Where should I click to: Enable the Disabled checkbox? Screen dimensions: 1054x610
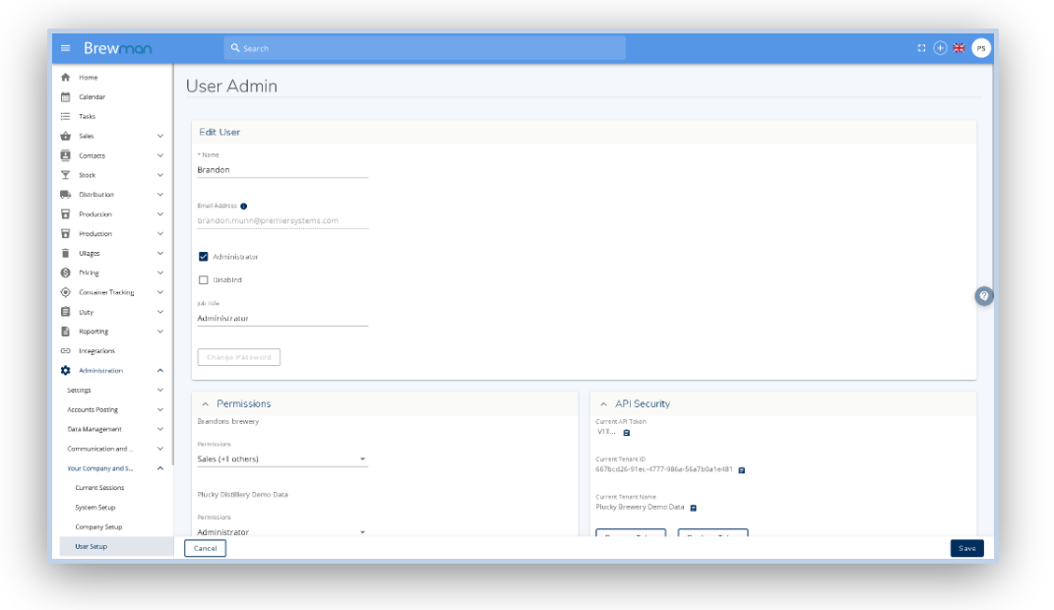point(203,280)
